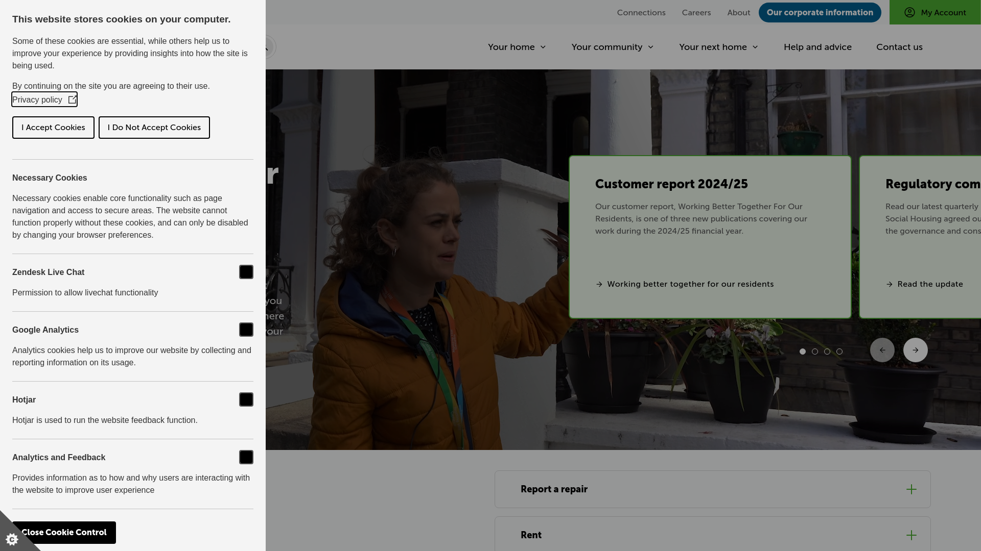The width and height of the screenshot is (981, 551).
Task: Click 'This website stores cookies' heading
Action: point(122,19)
